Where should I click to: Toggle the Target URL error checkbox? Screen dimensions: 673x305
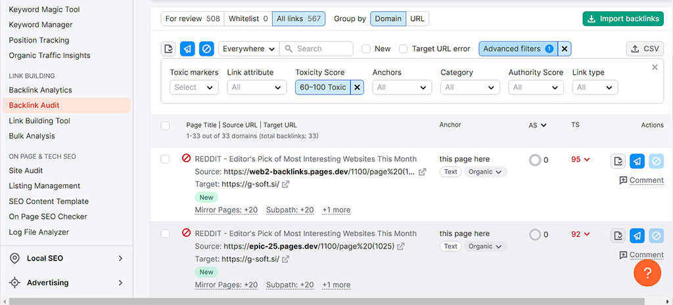(x=404, y=49)
